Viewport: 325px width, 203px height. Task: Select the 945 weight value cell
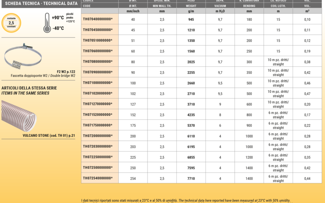pyautogui.click(x=191, y=19)
